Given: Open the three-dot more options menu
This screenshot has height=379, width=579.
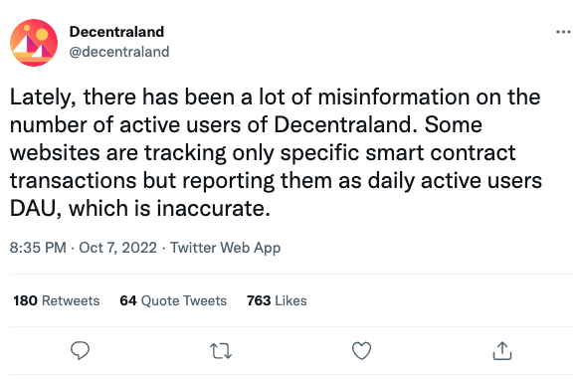Looking at the screenshot, I should [563, 32].
